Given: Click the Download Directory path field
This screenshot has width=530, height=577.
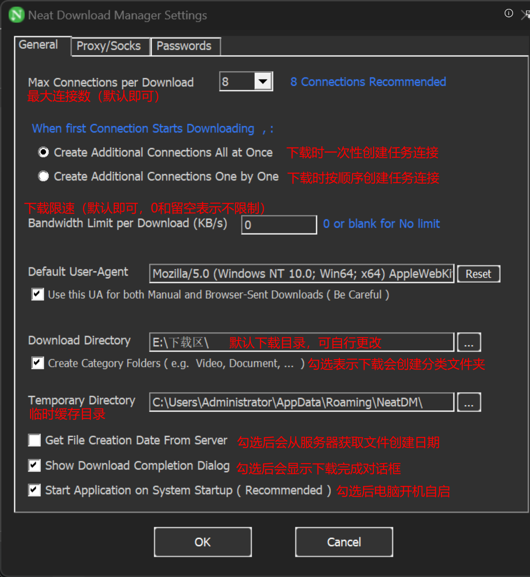Looking at the screenshot, I should tap(301, 342).
